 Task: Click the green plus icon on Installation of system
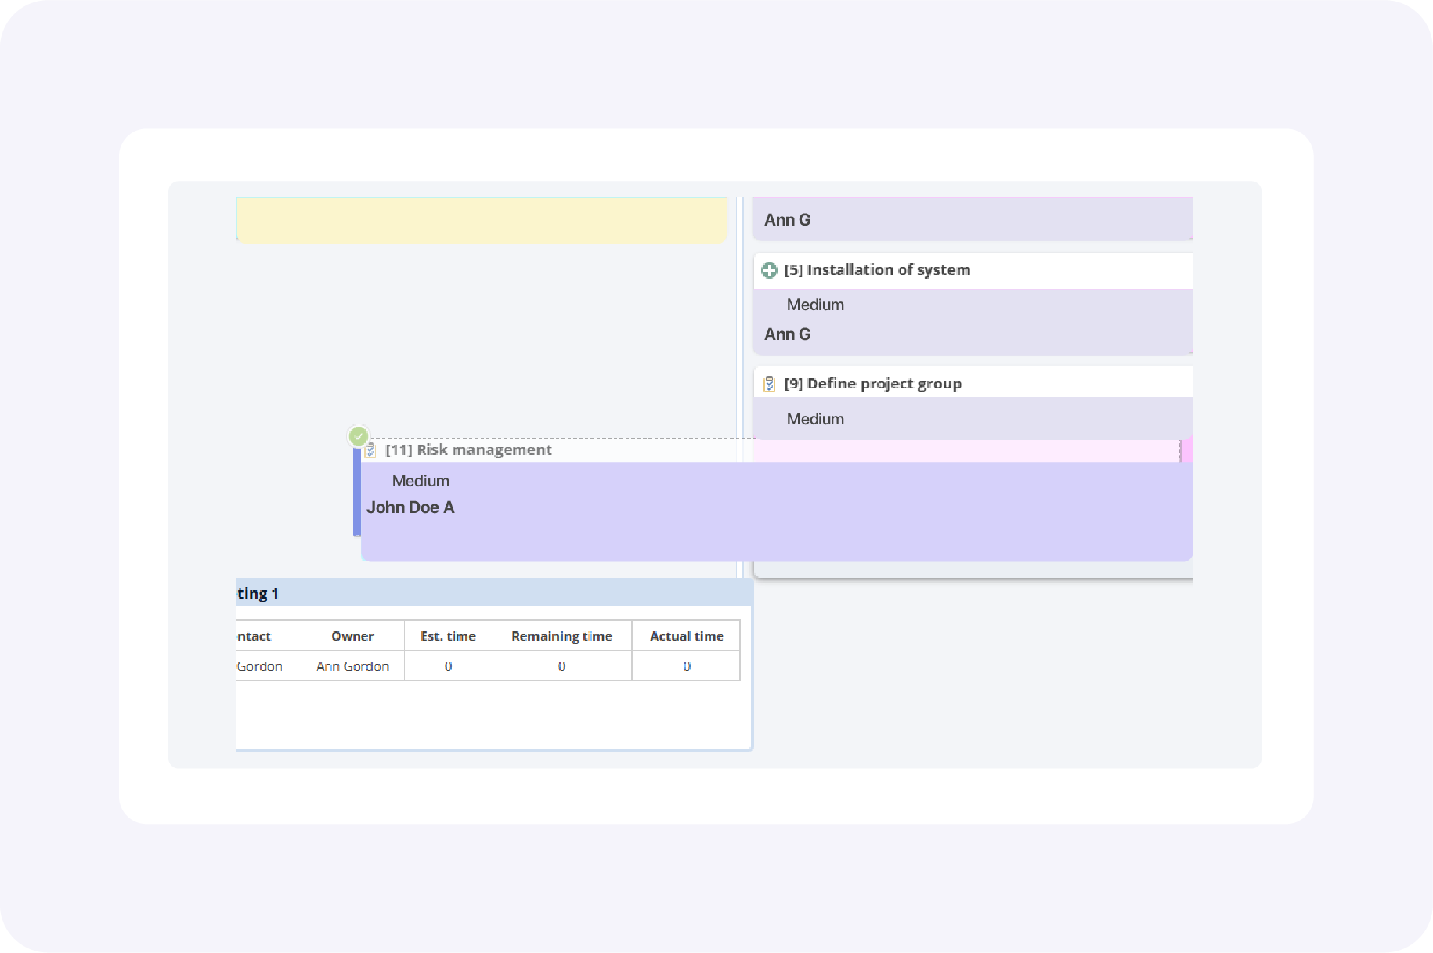[769, 270]
